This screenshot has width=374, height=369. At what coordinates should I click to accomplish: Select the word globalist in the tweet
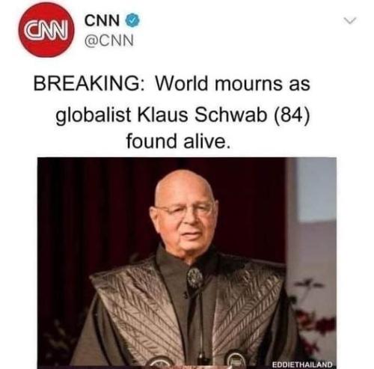pos(93,116)
